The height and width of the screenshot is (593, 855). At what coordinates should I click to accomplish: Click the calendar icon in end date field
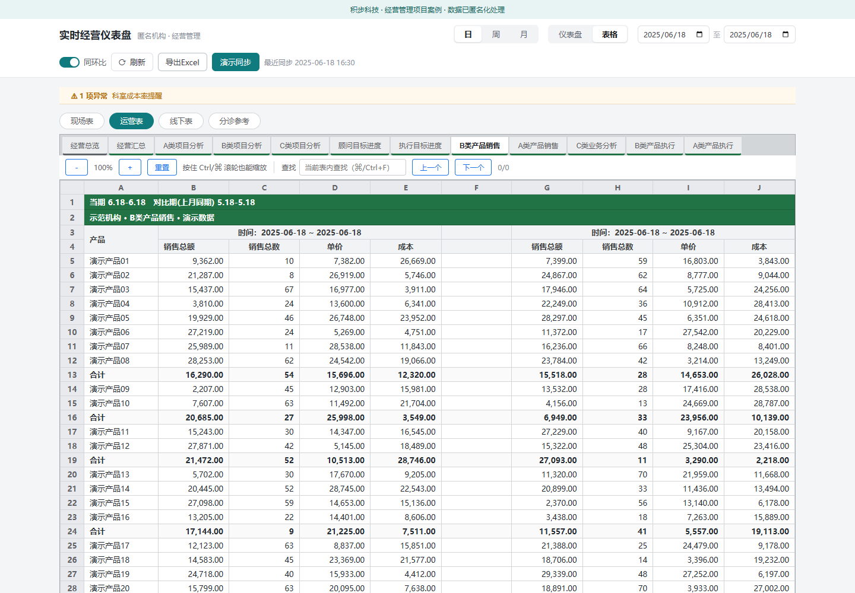click(x=786, y=34)
